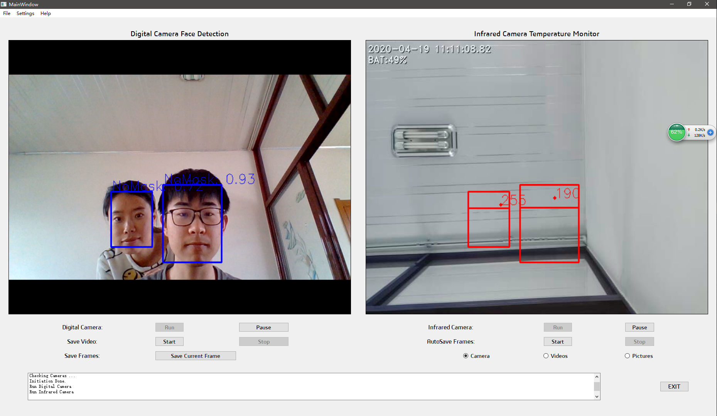Click the 'Save Video:' label
The width and height of the screenshot is (717, 416).
(x=82, y=342)
